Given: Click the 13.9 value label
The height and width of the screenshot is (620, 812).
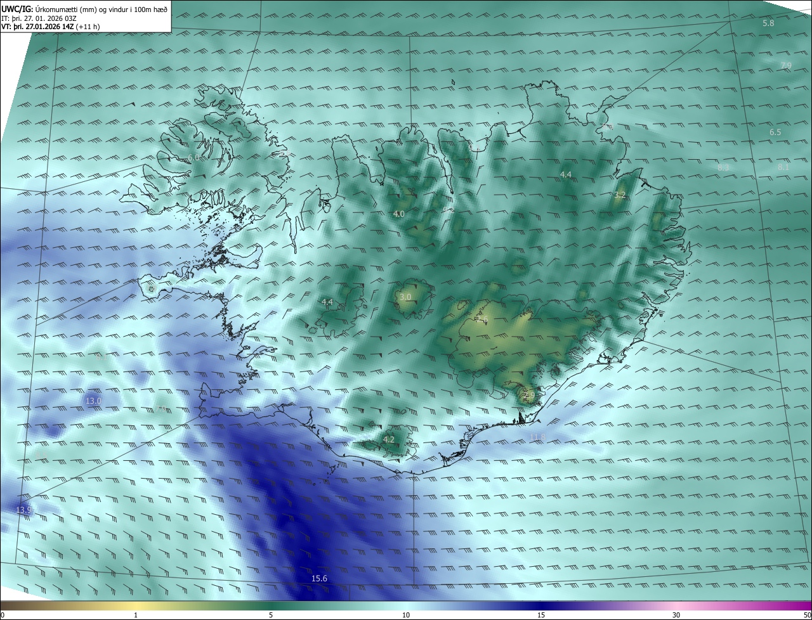Looking at the screenshot, I should coord(23,510).
